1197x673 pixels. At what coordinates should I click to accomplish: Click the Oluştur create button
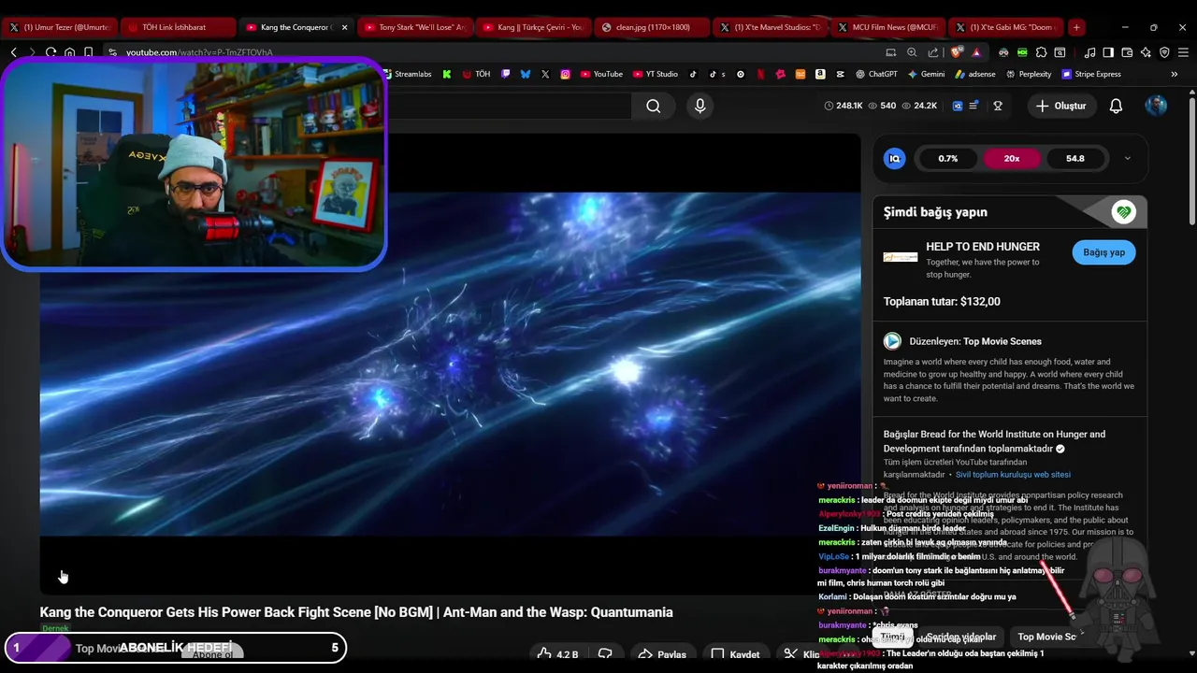pyautogui.click(x=1061, y=106)
